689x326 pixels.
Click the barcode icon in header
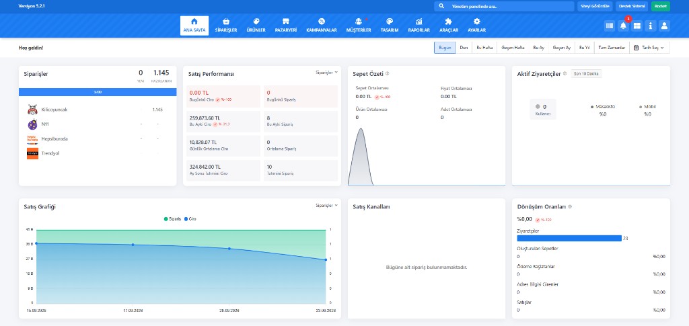point(609,26)
